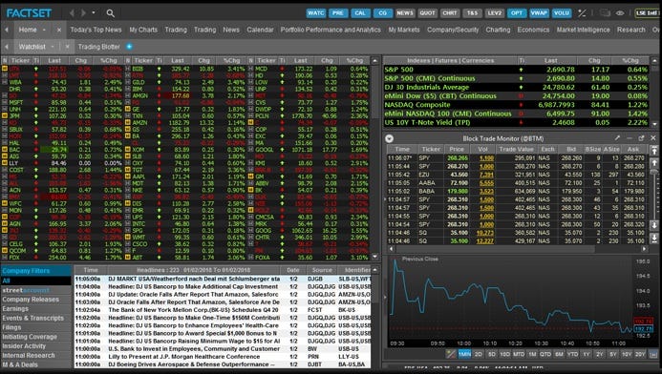The image size is (662, 374).
Task: Open the Market Intelligence tab
Action: point(583,30)
